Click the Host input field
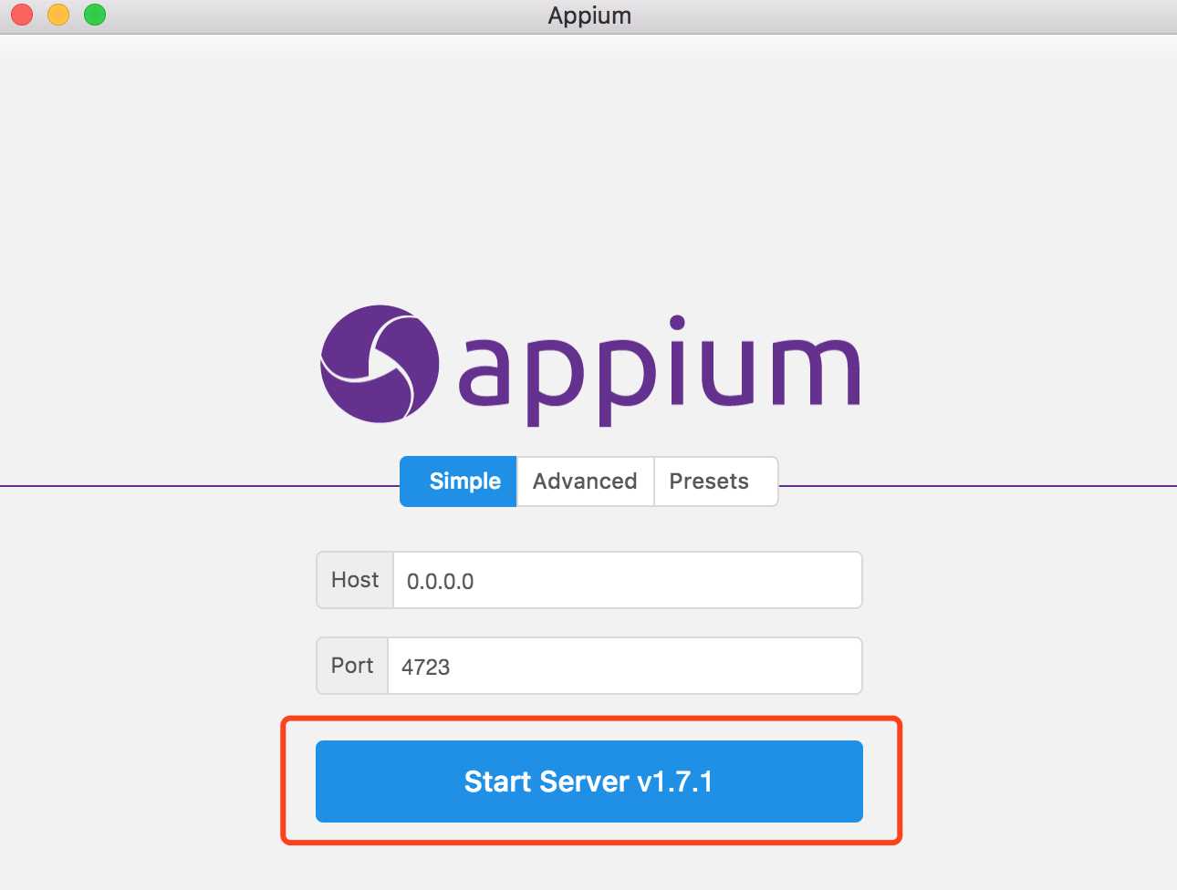This screenshot has width=1177, height=890. [x=627, y=580]
